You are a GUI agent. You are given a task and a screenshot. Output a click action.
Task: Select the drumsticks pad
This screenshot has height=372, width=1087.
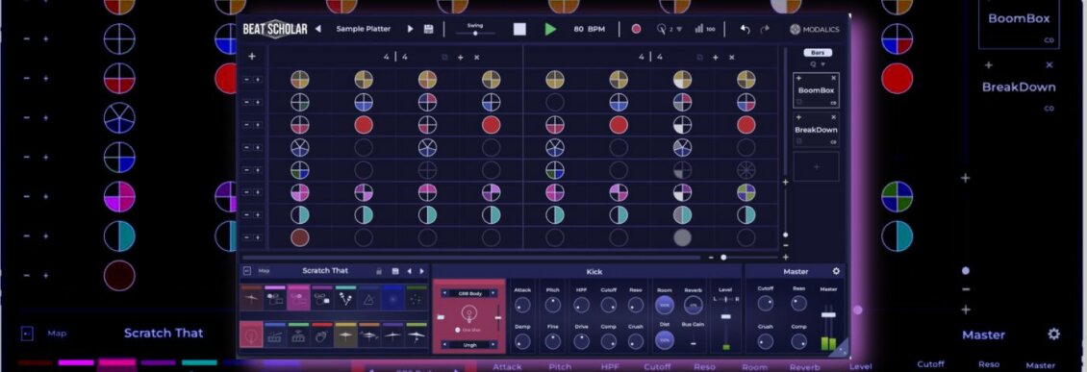point(345,298)
